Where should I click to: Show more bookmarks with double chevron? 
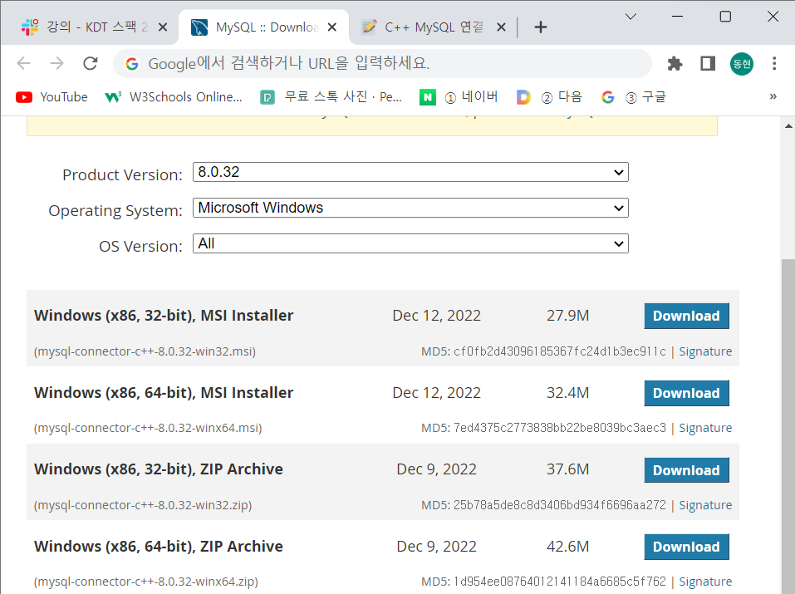tap(773, 96)
